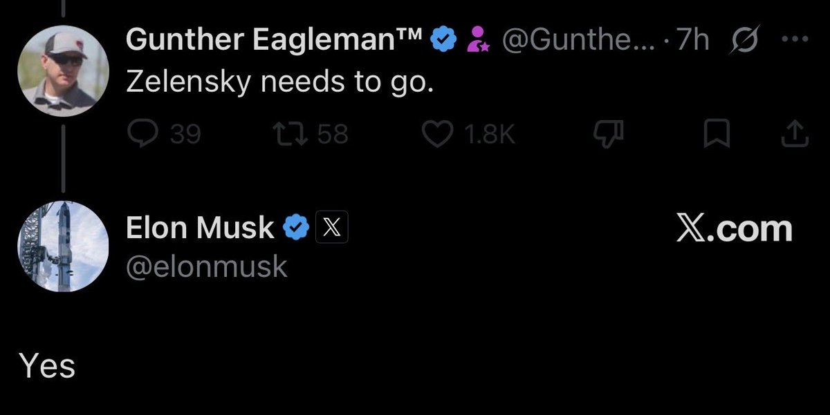
Task: Open Elon Musk's rocket profile picture
Action: point(63,247)
